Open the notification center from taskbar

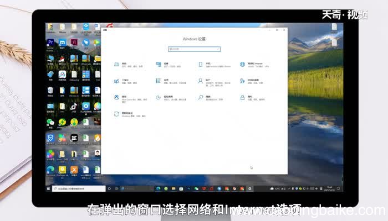[x=338, y=189]
